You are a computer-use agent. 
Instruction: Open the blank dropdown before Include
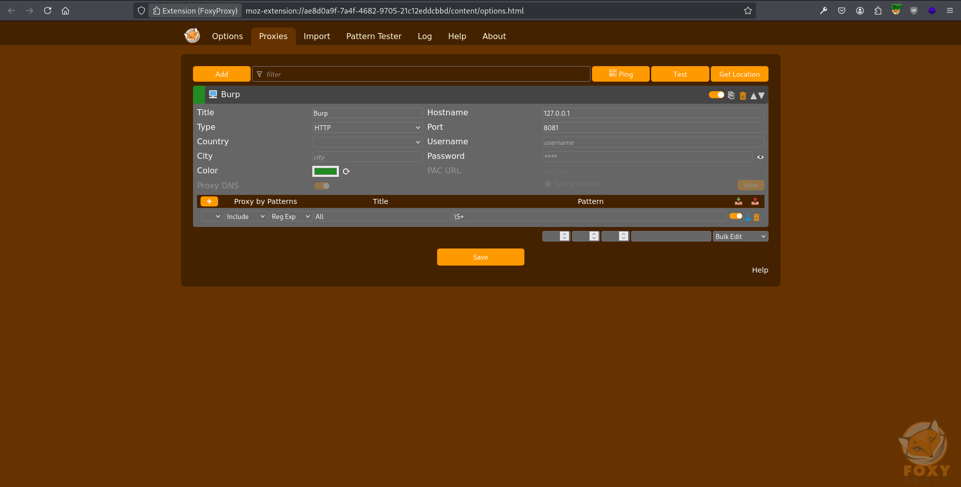pyautogui.click(x=212, y=216)
